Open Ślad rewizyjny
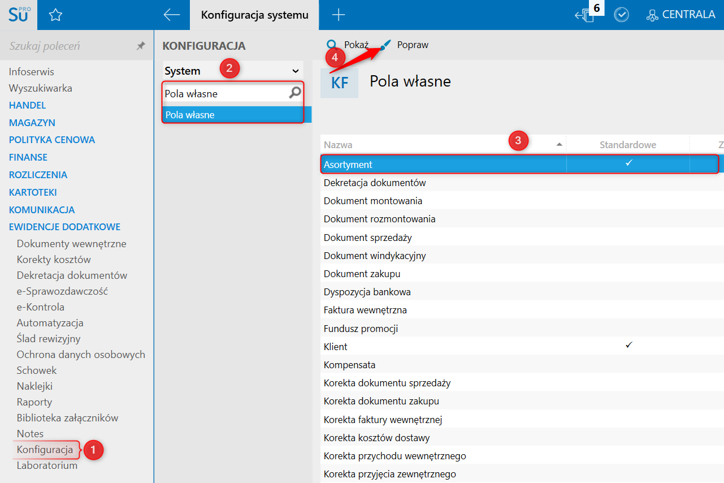 (x=49, y=339)
